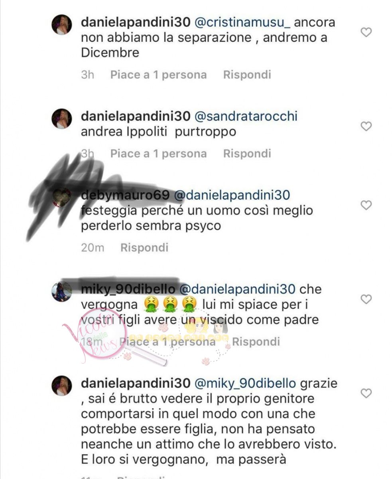
Task: Like the 'andrea Ippoliti purtroppo' comment
Action: coord(366,127)
